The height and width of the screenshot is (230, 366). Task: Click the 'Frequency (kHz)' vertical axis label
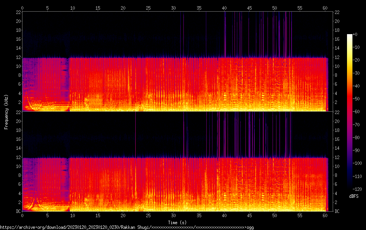[x=6, y=112]
